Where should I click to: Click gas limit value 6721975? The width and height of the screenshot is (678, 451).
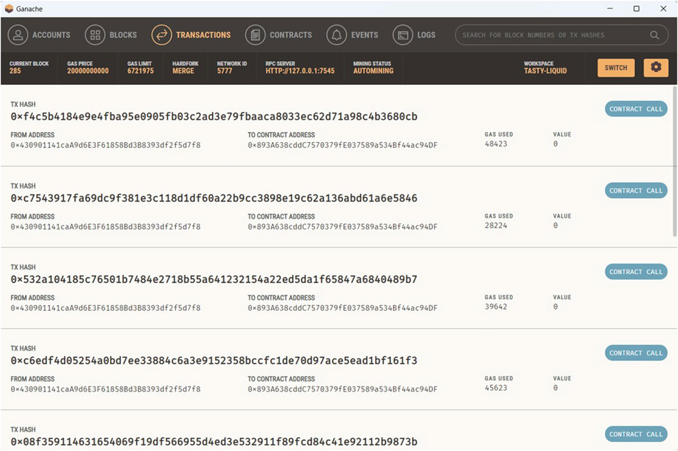[x=140, y=71]
